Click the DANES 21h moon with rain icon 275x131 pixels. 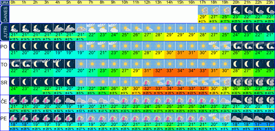(248, 10)
